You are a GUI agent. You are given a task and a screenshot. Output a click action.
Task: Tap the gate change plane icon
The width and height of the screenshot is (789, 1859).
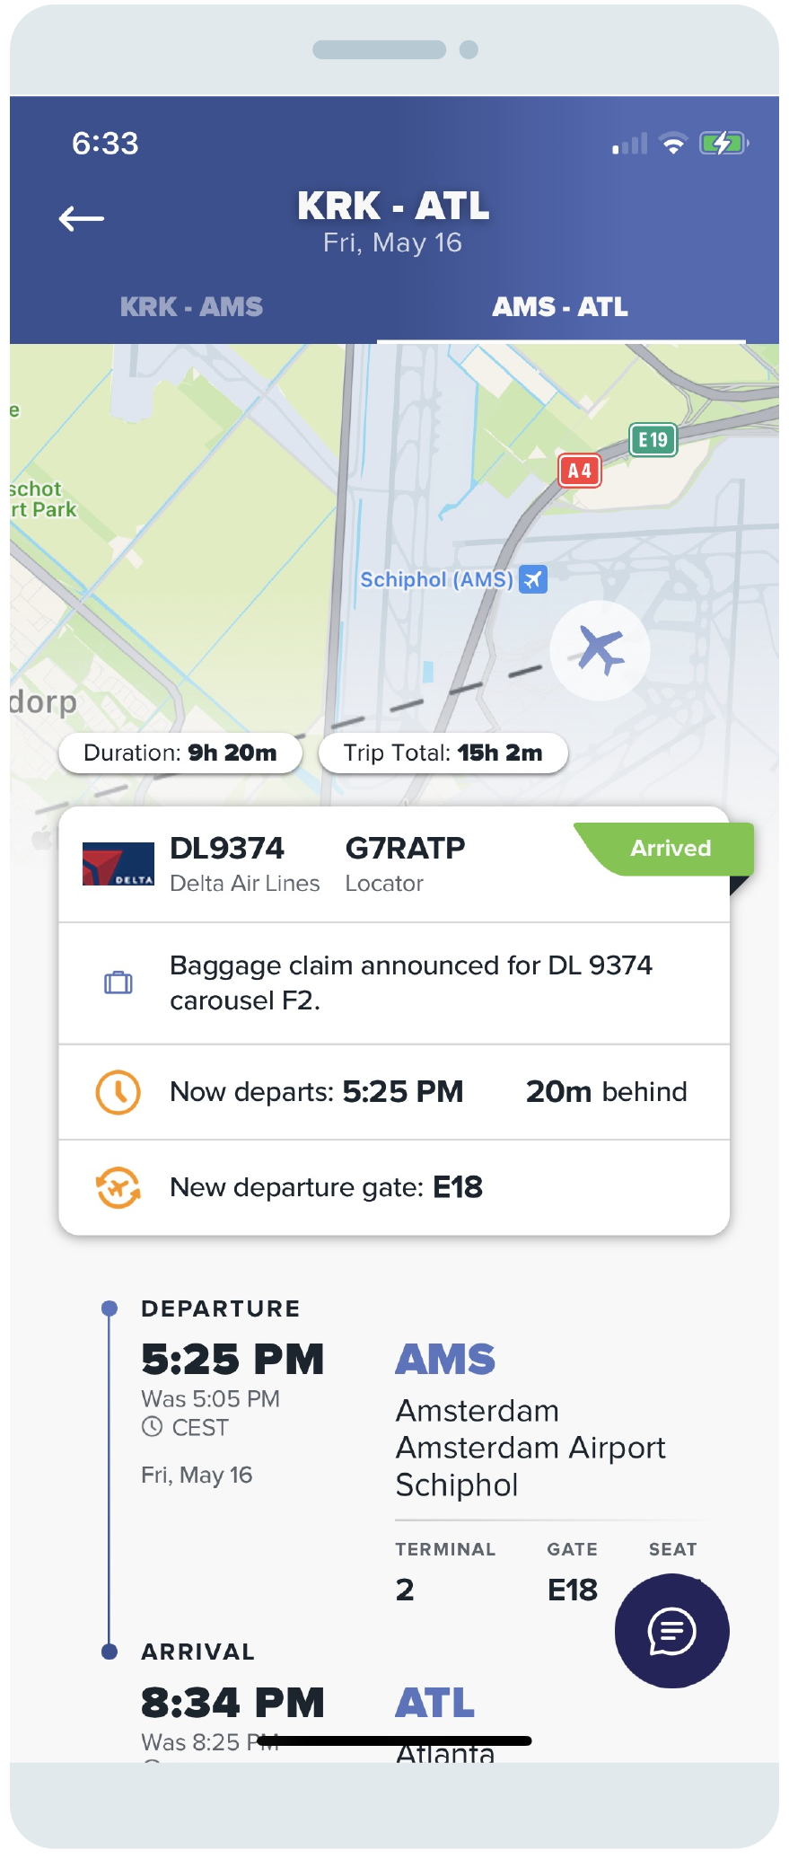(x=118, y=1187)
